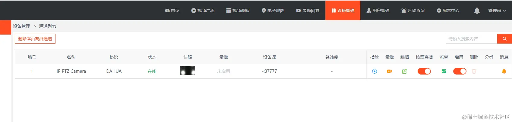The height and width of the screenshot is (122, 512).
Task: Expand the 管理员 user dropdown
Action: [x=497, y=11]
